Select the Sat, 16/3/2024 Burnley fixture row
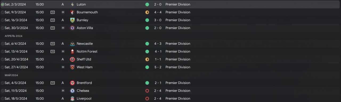 pyautogui.click(x=170, y=20)
